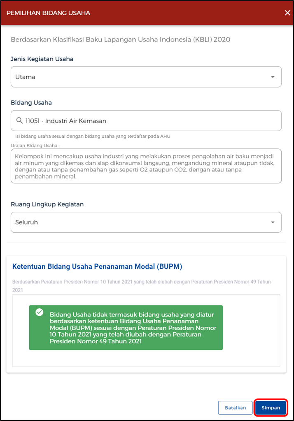Open the Ruang Lingkup Kegiatan dropdown arrow

tap(273, 222)
